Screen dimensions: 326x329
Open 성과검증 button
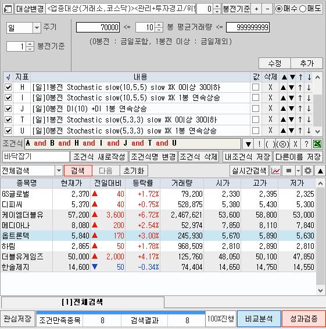tap(304, 319)
